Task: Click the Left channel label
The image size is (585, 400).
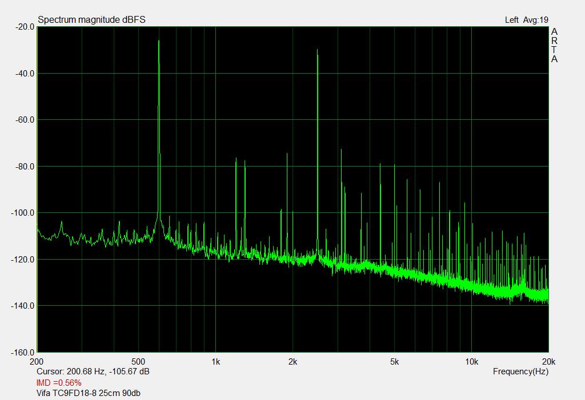Action: (512, 20)
